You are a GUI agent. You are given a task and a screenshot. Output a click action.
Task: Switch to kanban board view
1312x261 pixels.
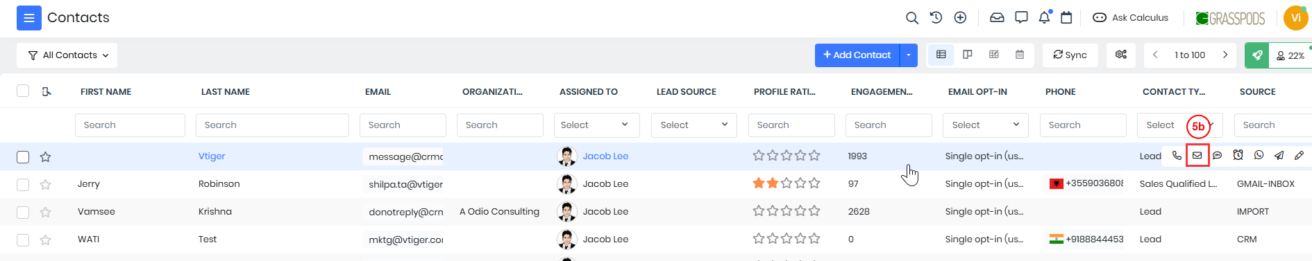968,55
